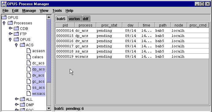Select dp_acs label in the tree
Screen dimensions: 212x112
[x=39, y=69]
